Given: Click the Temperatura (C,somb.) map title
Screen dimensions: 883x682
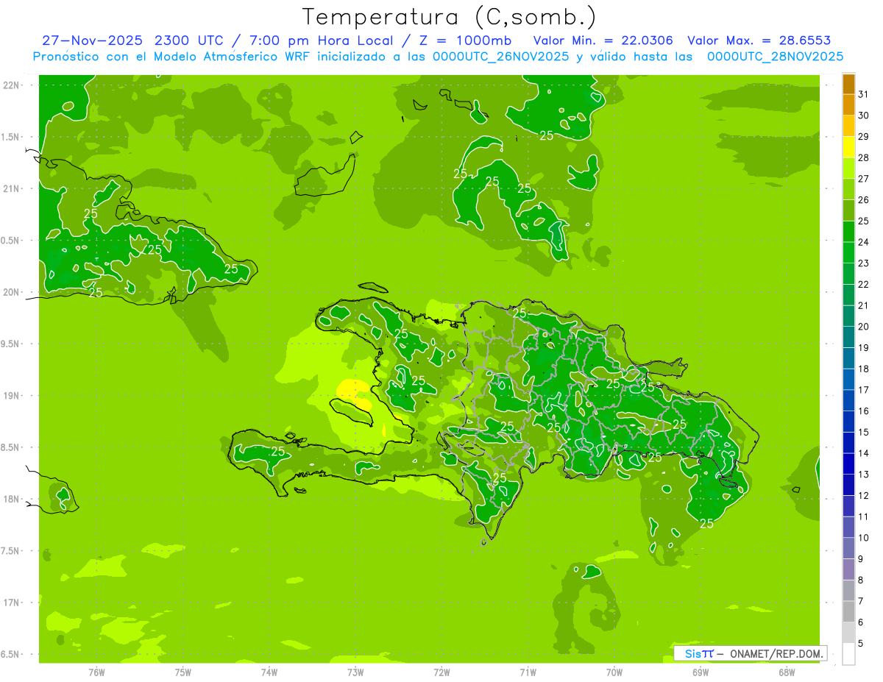Looking at the screenshot, I should click(449, 17).
